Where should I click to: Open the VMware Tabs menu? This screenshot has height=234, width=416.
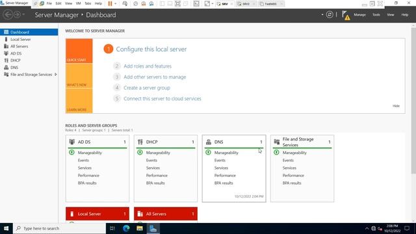click(x=88, y=3)
